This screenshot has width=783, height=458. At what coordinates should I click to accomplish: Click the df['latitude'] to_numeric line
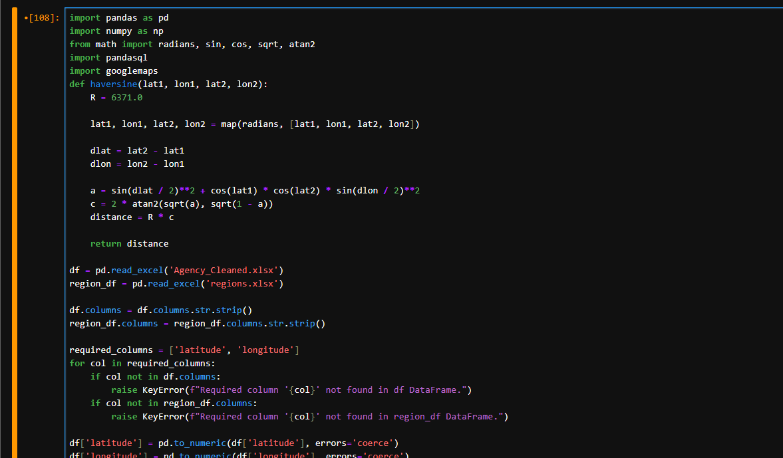234,443
